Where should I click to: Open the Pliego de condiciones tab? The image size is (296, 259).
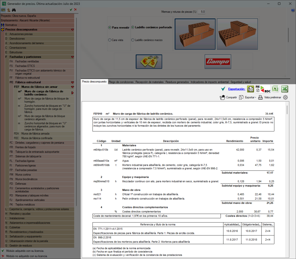(121, 82)
